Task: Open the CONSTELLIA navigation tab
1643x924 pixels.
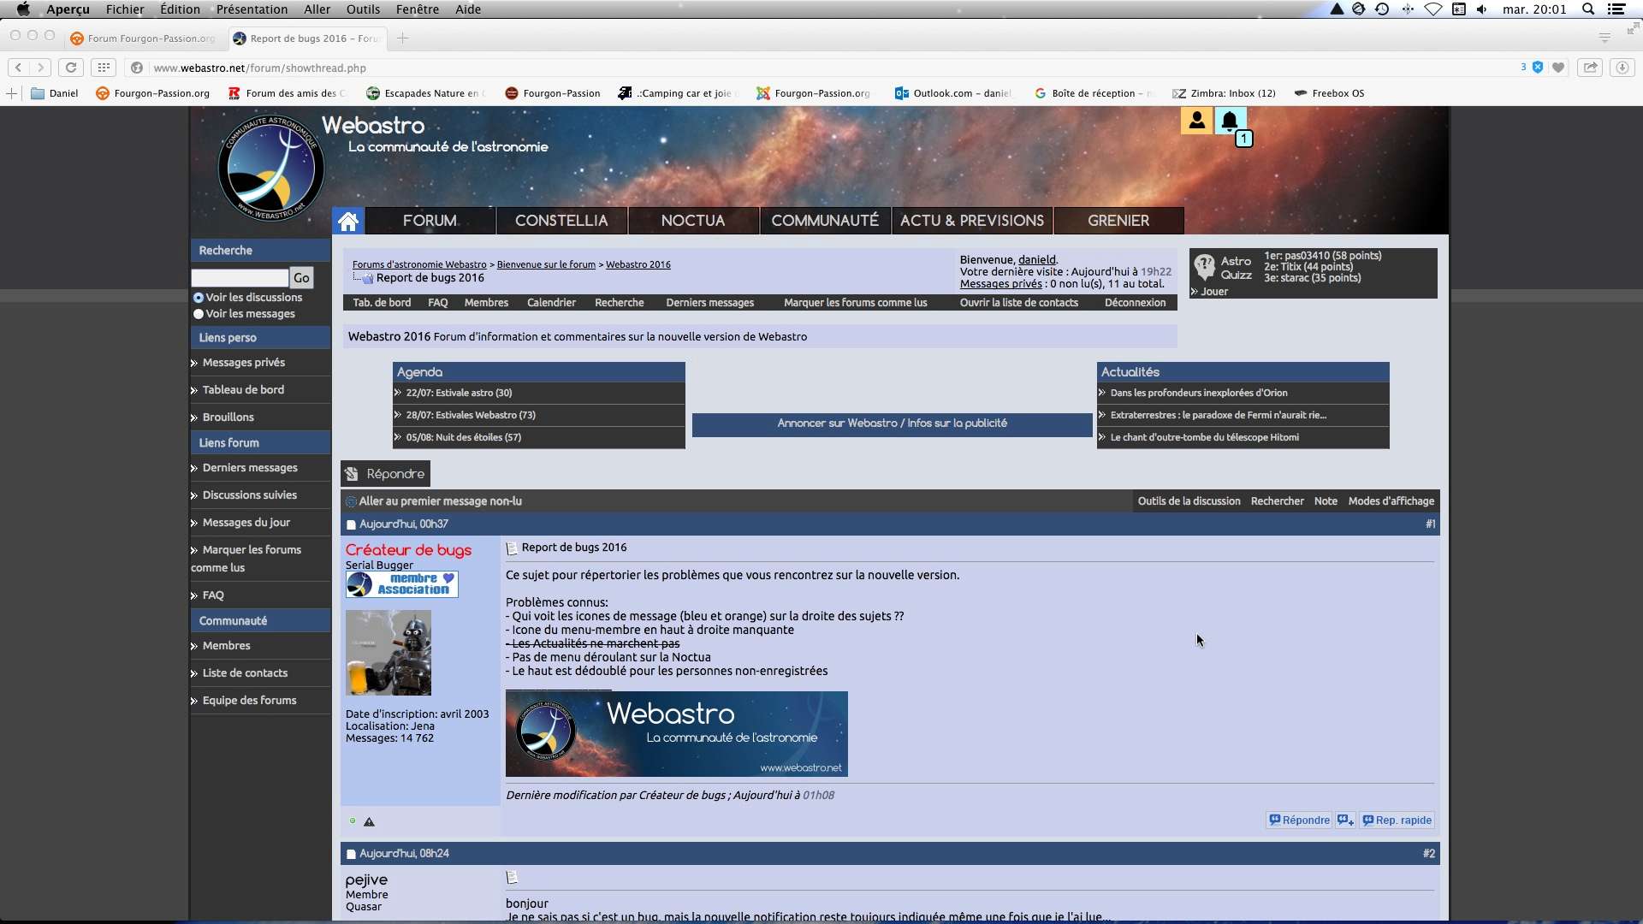Action: 561,221
